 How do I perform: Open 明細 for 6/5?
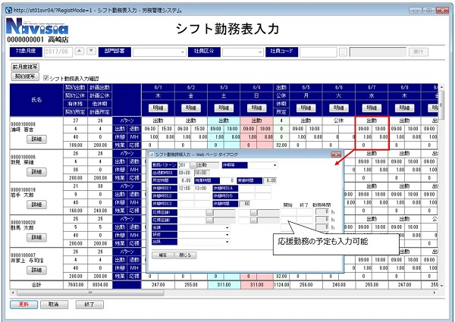click(x=306, y=108)
